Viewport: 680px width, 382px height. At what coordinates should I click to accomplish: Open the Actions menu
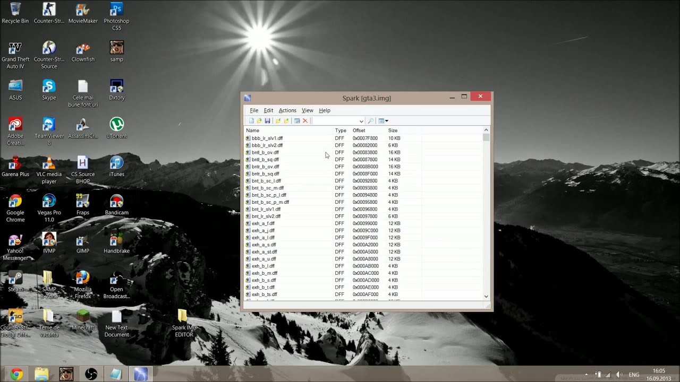coord(287,110)
